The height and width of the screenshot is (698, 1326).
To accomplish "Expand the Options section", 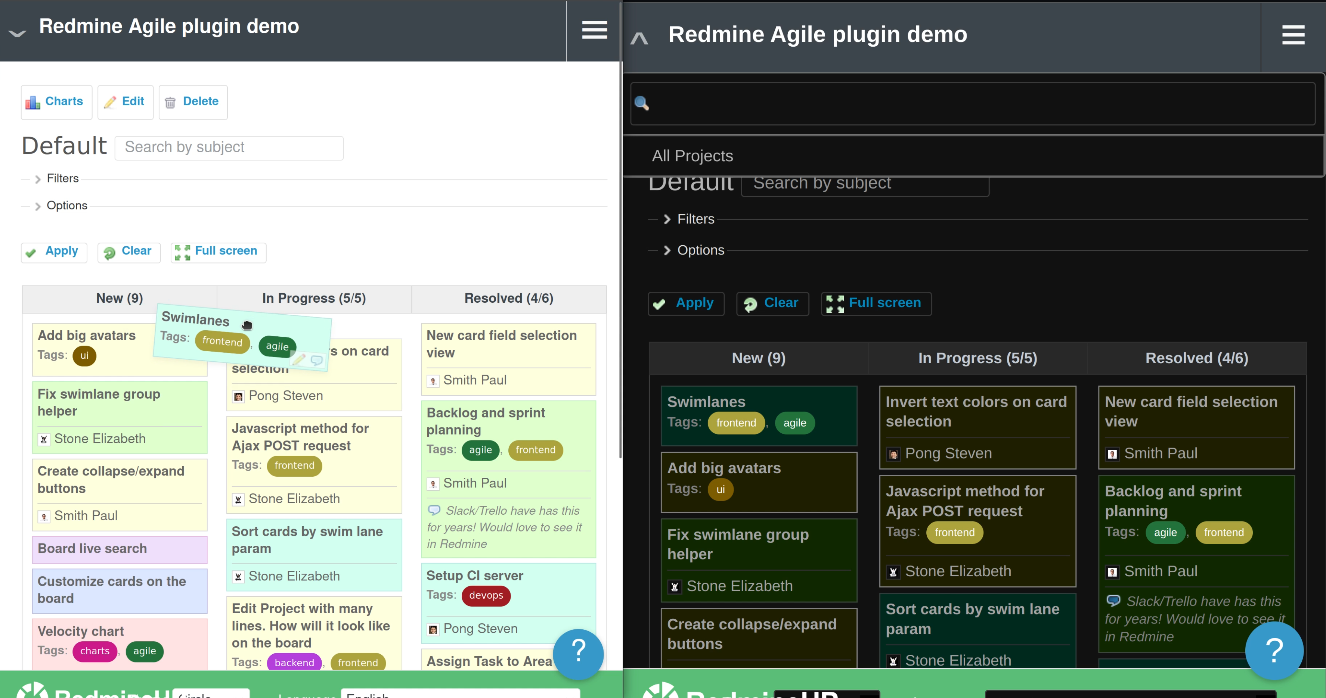I will pos(66,205).
